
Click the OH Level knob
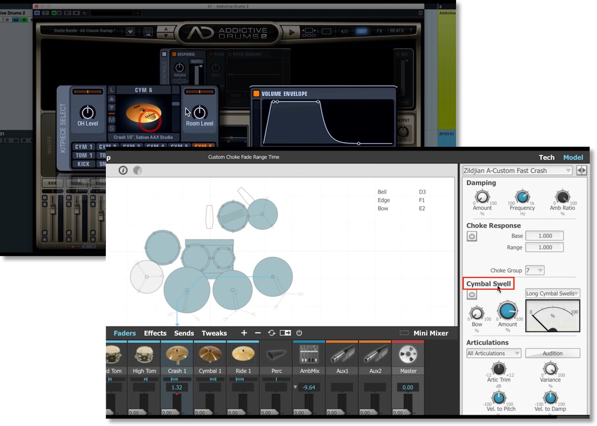point(88,113)
